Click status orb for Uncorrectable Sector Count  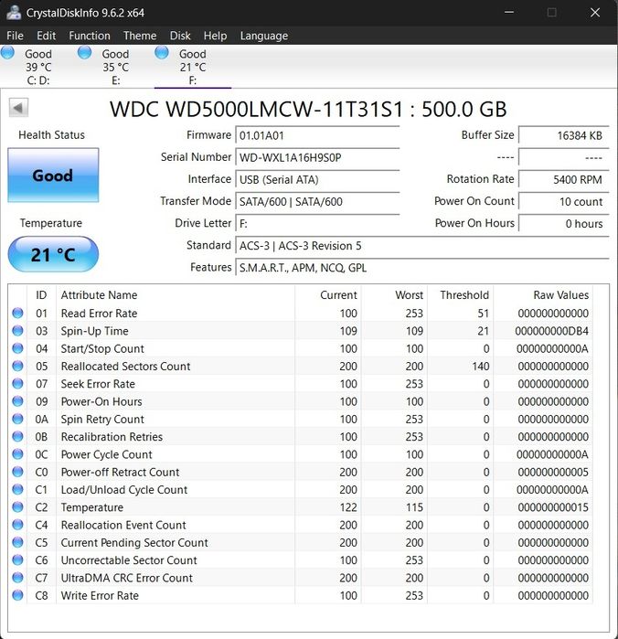point(17,560)
